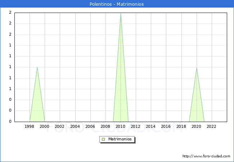Select the 2014 x-axis label

pos(151,126)
